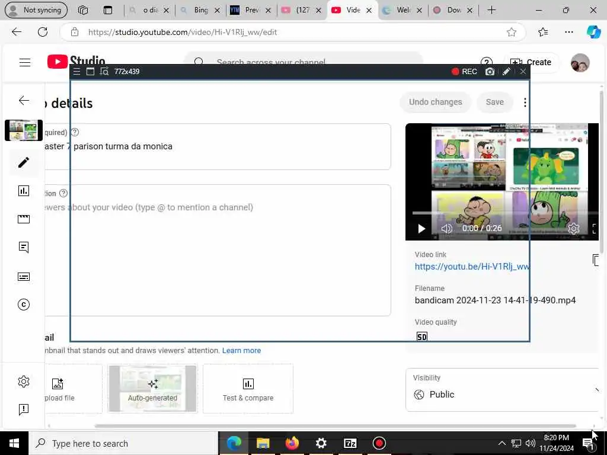Click the Save button
This screenshot has width=607, height=455.
point(495,102)
